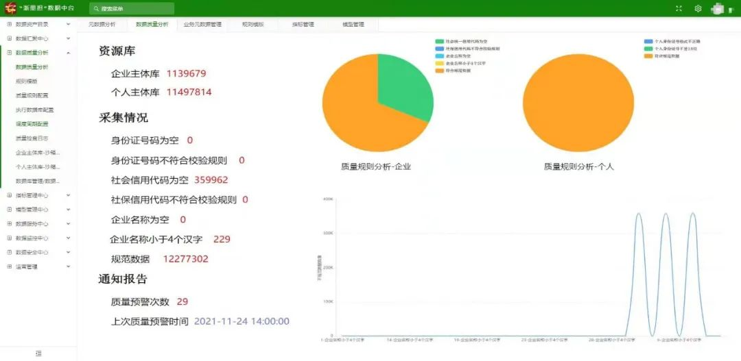The width and height of the screenshot is (741, 361).
Task: Click the 指标管理中心 menu icon
Action: click(x=10, y=195)
